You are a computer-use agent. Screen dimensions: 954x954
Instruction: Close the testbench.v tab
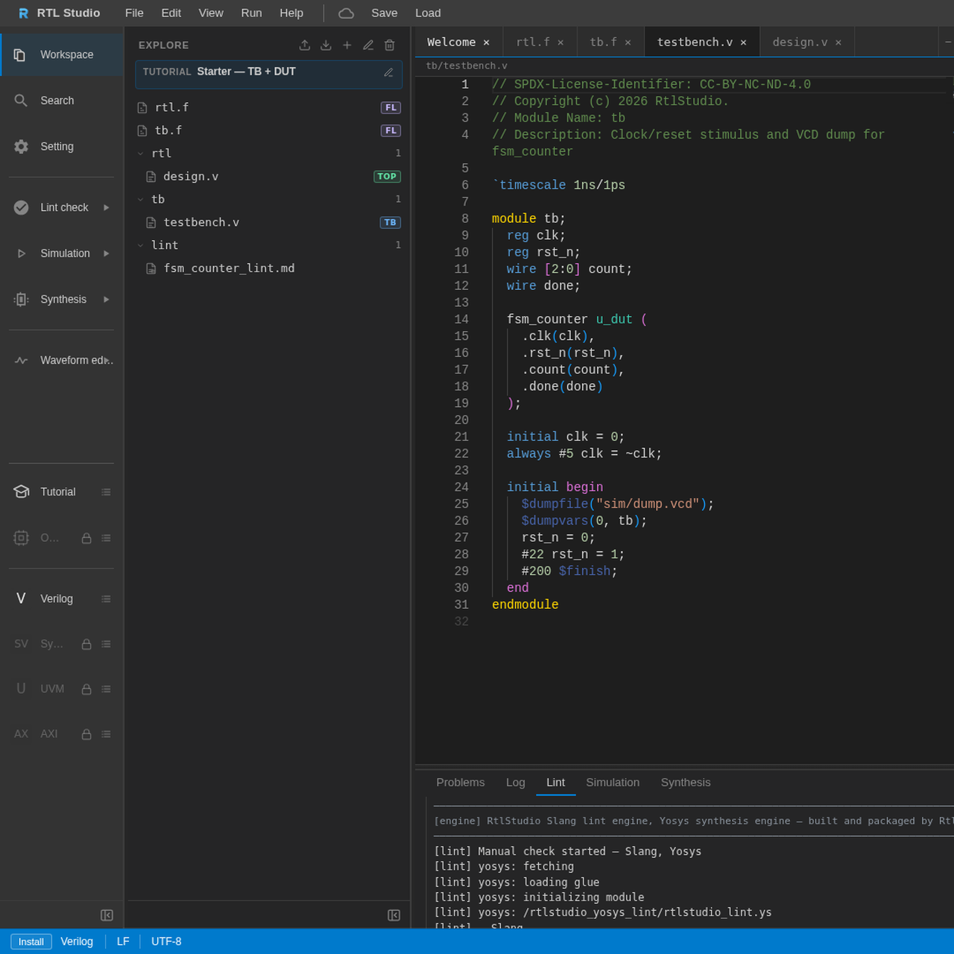tap(743, 42)
